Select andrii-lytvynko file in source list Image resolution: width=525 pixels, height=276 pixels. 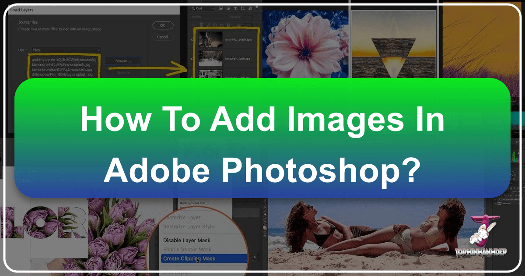tap(64, 59)
